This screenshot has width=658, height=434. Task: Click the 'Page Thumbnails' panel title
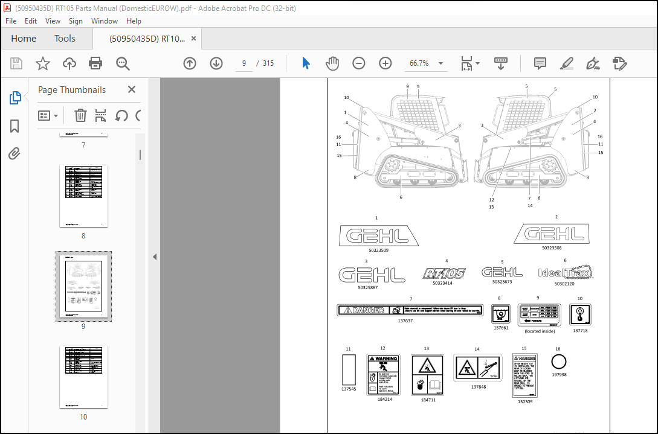(x=72, y=90)
